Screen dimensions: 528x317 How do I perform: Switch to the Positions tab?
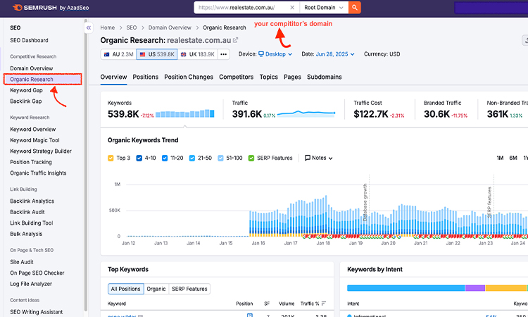[x=146, y=77]
